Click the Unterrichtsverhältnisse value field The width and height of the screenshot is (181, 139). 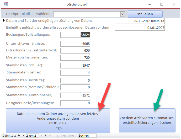(75, 44)
